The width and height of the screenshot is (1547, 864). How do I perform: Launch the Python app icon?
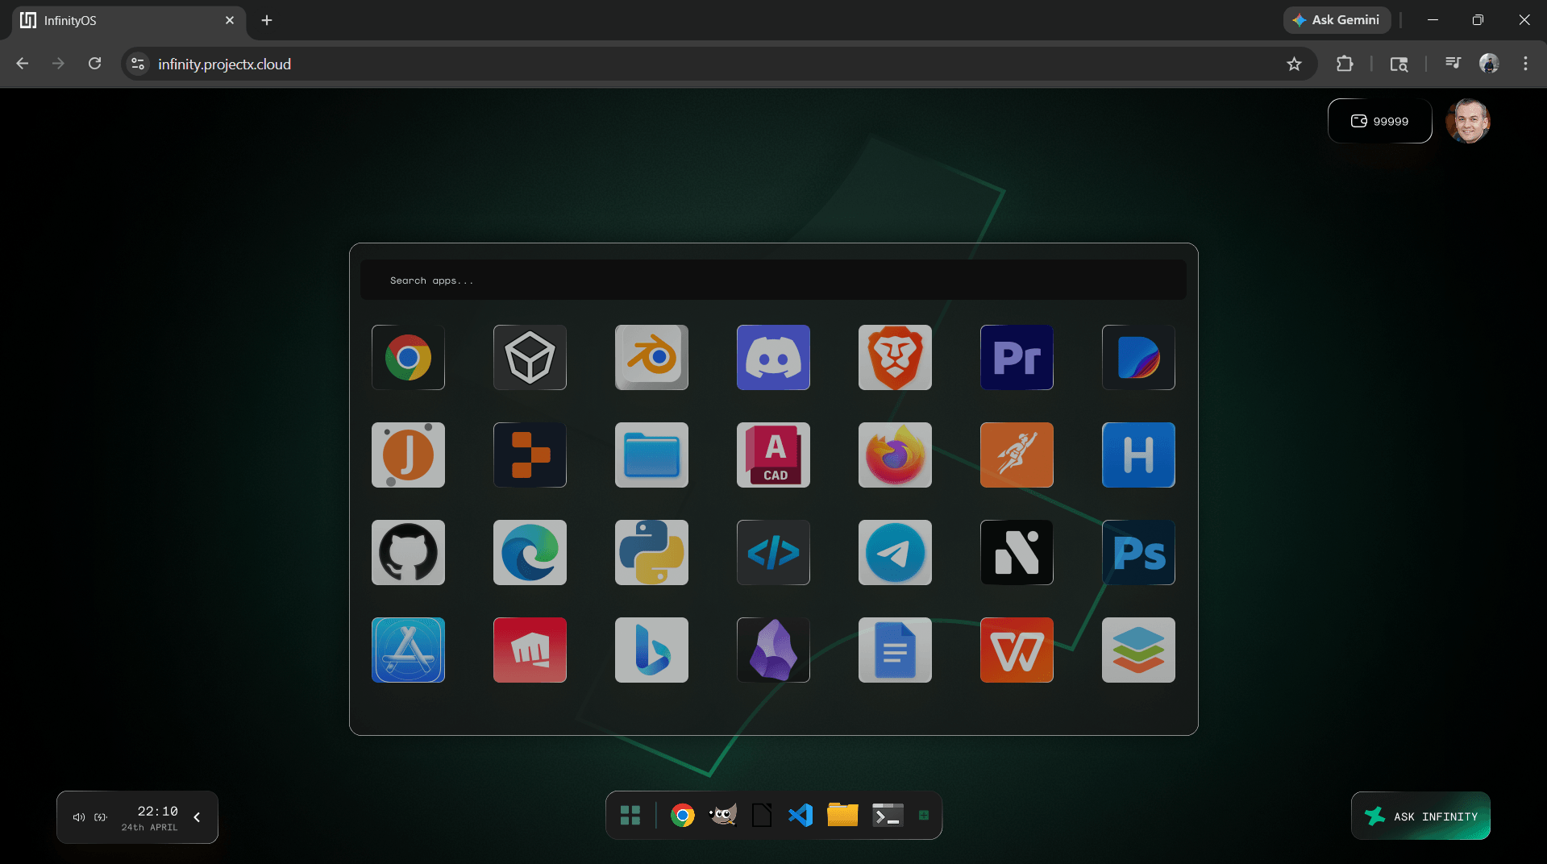[x=651, y=552]
